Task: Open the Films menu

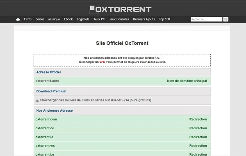Action: pos(28,19)
